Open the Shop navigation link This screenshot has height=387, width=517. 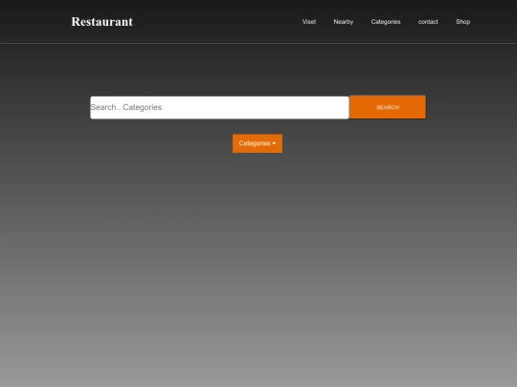click(463, 22)
